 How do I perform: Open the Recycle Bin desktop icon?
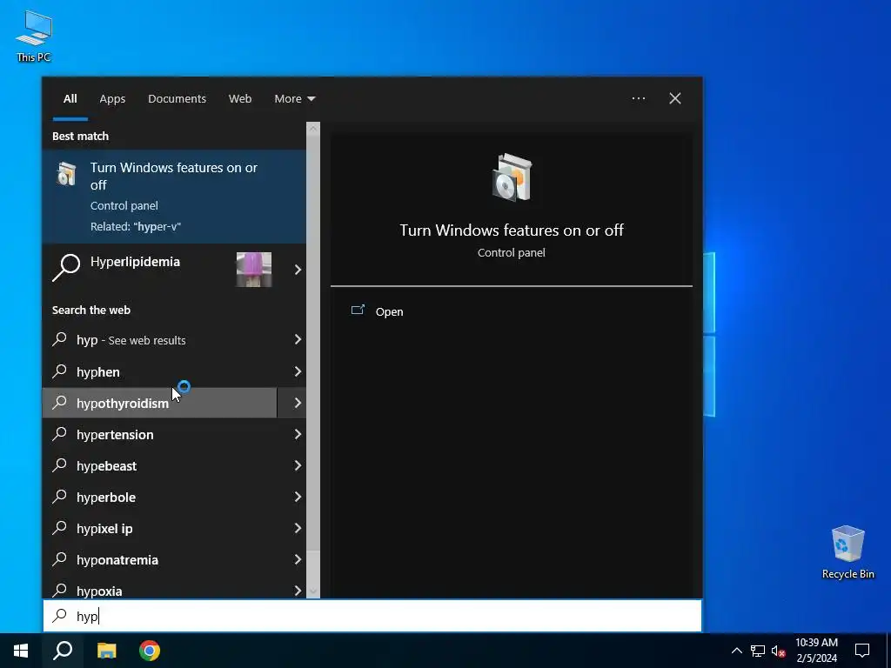847,551
